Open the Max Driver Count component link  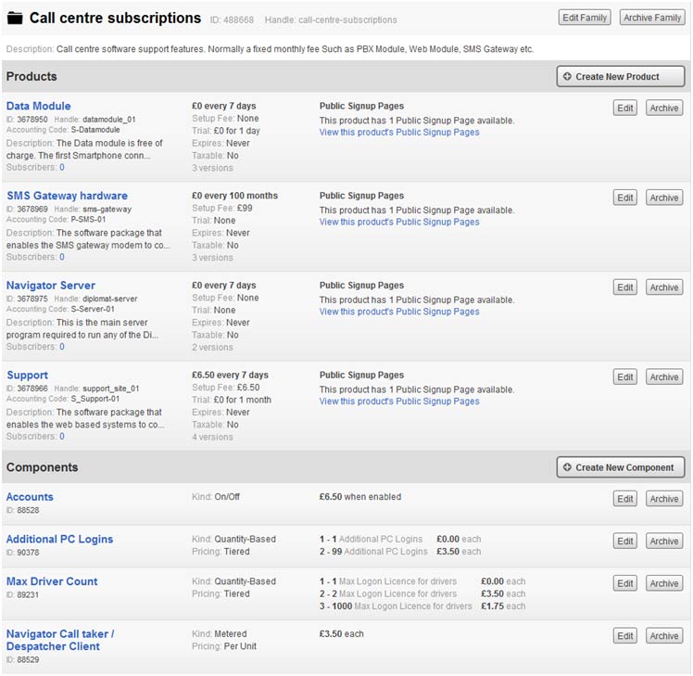(52, 581)
